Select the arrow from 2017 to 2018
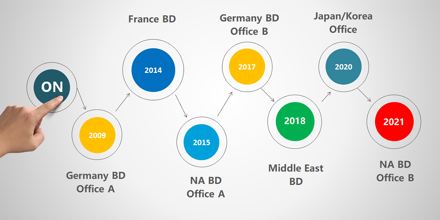Screen dimensions: 440x220 tap(268, 96)
